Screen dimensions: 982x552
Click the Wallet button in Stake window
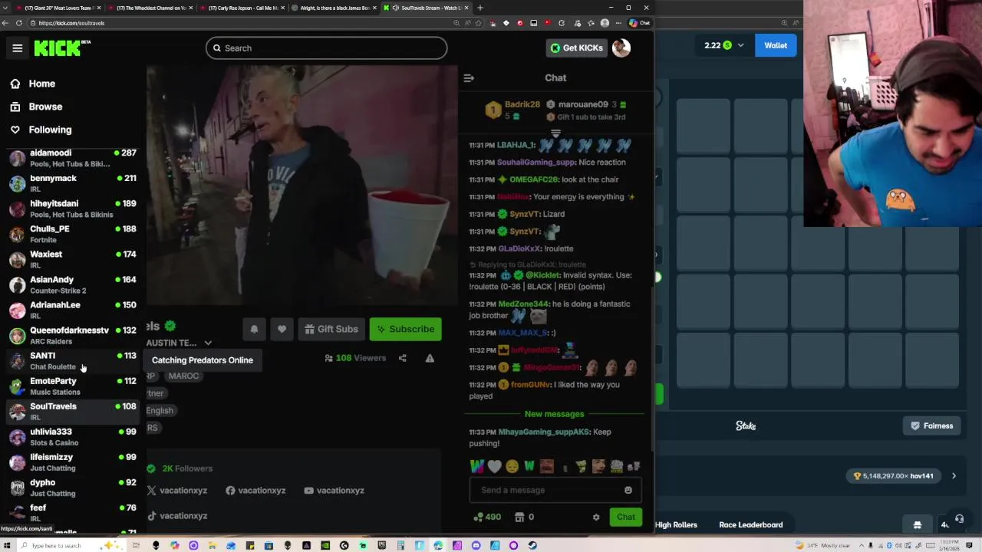pyautogui.click(x=776, y=45)
